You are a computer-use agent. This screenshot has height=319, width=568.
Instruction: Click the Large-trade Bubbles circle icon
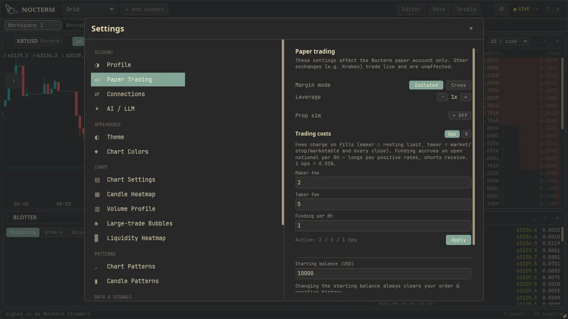96,224
